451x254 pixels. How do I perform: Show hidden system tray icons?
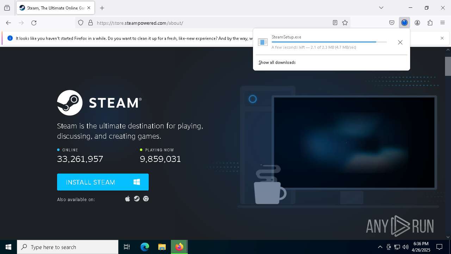coord(380,247)
